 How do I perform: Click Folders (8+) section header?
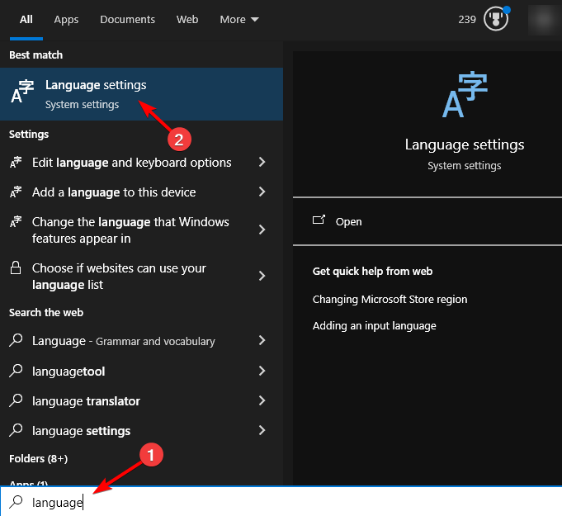pyautogui.click(x=38, y=459)
